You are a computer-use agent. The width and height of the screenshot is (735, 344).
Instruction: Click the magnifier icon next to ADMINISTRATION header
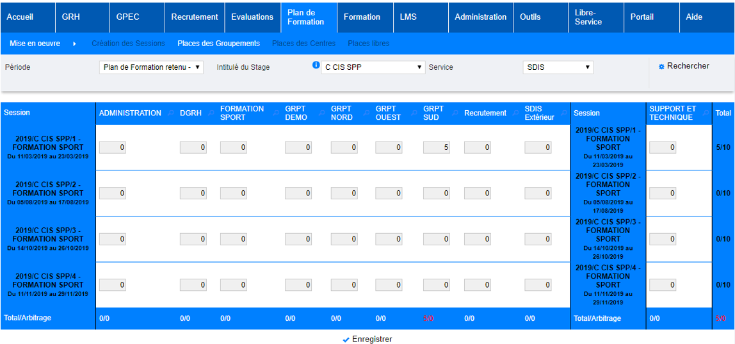170,113
